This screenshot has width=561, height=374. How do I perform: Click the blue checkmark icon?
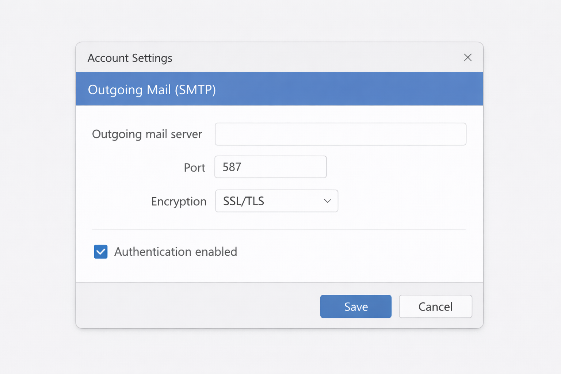(x=101, y=252)
